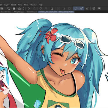Click the Open file folder icon
The height and width of the screenshot is (108, 108).
[x=14, y=8]
